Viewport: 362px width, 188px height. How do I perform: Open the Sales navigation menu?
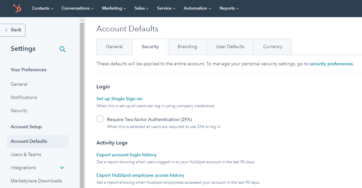tap(141, 8)
